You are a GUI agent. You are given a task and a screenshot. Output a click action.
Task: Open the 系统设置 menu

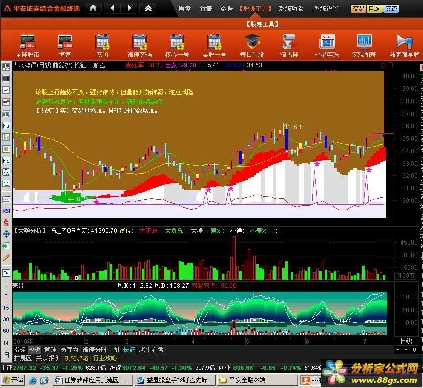tap(326, 9)
